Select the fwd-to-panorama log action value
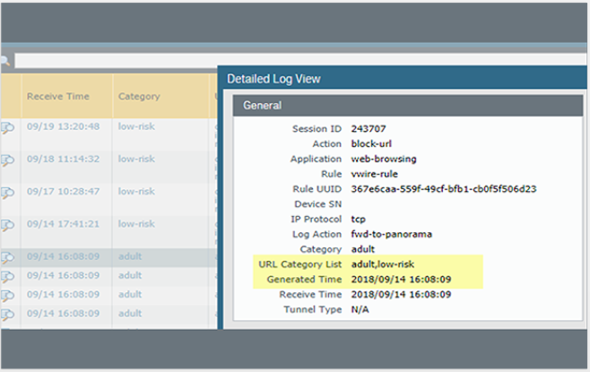The height and width of the screenshot is (372, 590). [391, 234]
